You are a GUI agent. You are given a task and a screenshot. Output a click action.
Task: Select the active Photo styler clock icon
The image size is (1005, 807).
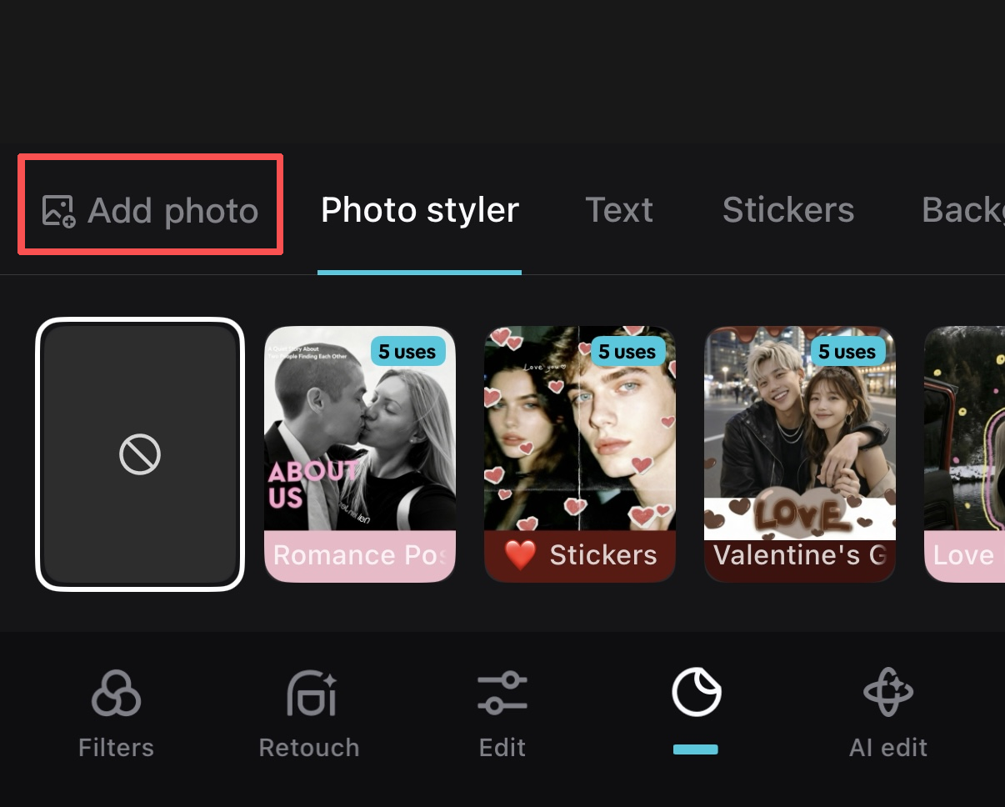[x=696, y=691]
